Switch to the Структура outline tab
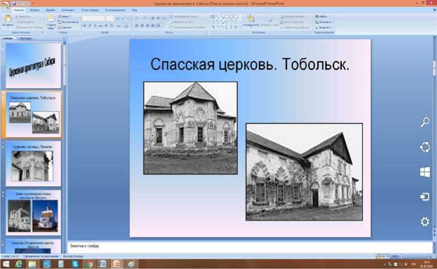Screen dimensions: 437x269 click(25, 38)
